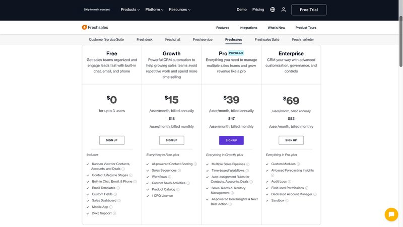The image size is (403, 227).
Task: Sign up for the Pro plan
Action: point(231,140)
